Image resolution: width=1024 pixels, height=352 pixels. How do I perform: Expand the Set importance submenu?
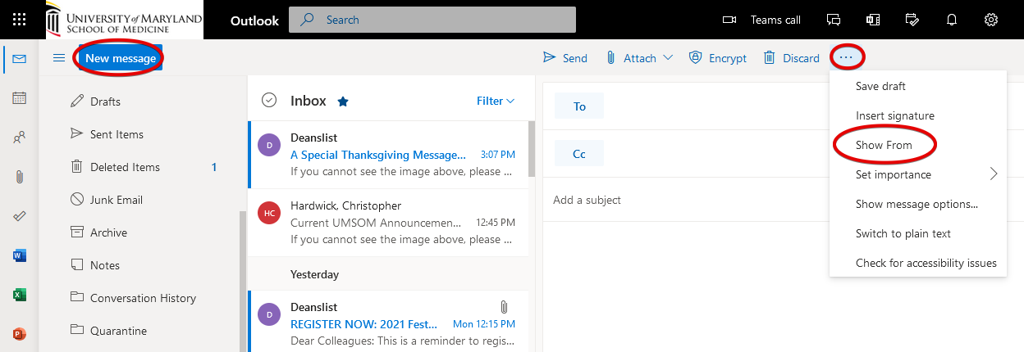(x=994, y=174)
